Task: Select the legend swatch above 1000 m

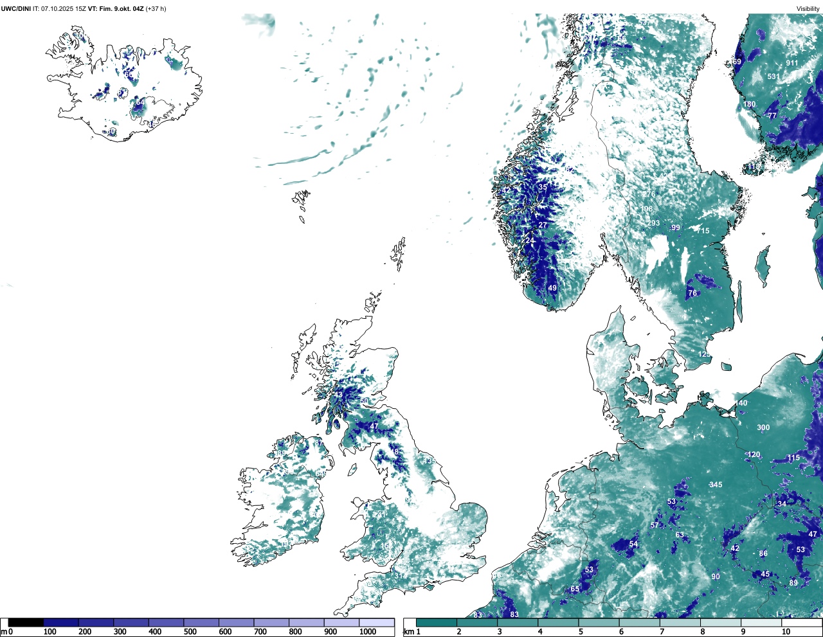Action: click(x=377, y=623)
